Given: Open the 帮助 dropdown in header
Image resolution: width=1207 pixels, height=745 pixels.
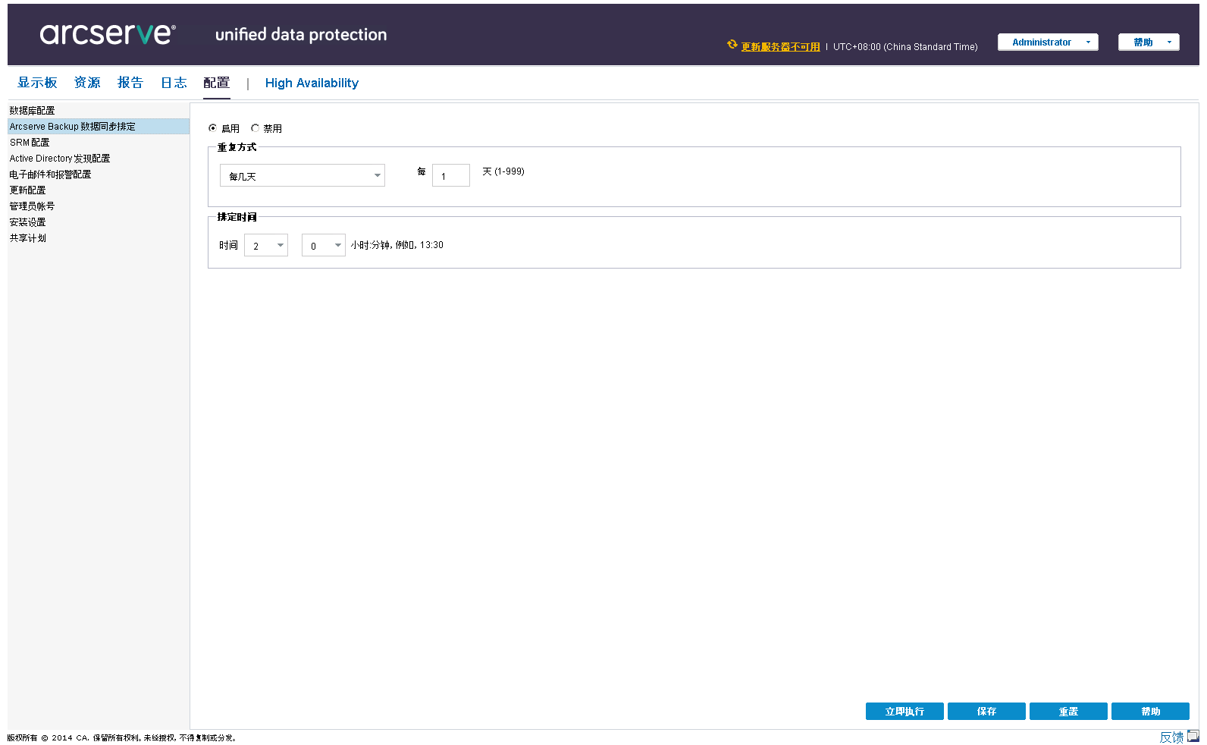Looking at the screenshot, I should [x=1148, y=42].
